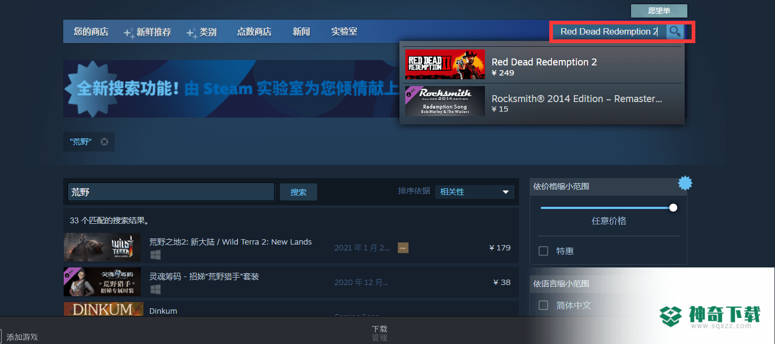Open the Dinkum search result

coord(291,309)
